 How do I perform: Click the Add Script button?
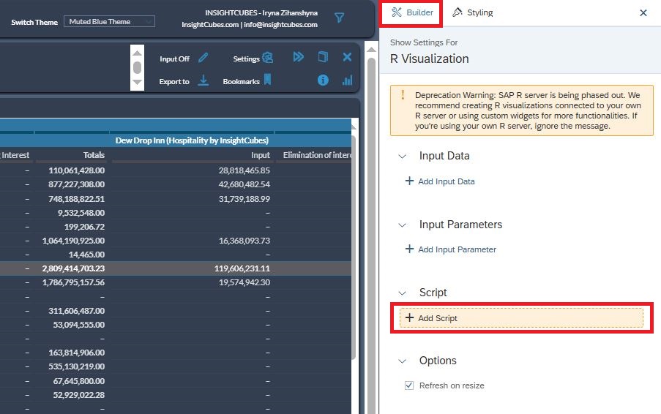coord(521,318)
